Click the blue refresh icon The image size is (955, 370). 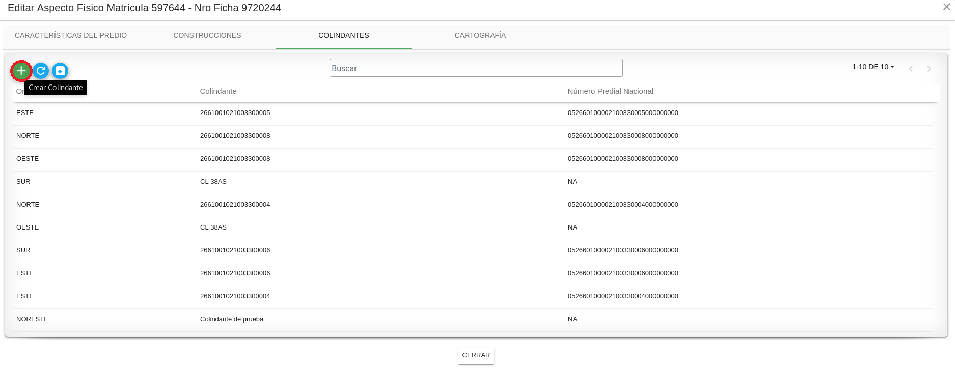pyautogui.click(x=41, y=71)
